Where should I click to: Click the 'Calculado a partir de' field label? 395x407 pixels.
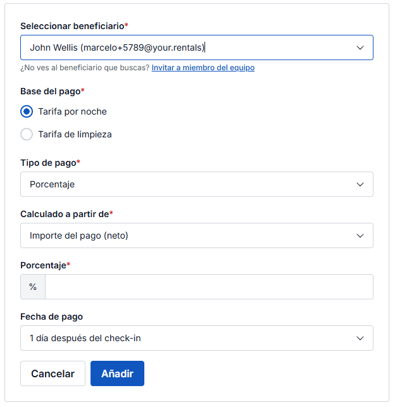65,214
